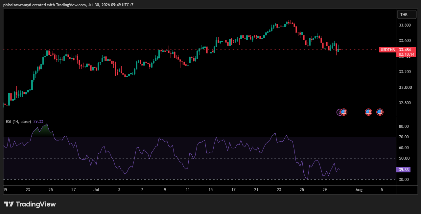Click the TradingView logo

click(30, 204)
